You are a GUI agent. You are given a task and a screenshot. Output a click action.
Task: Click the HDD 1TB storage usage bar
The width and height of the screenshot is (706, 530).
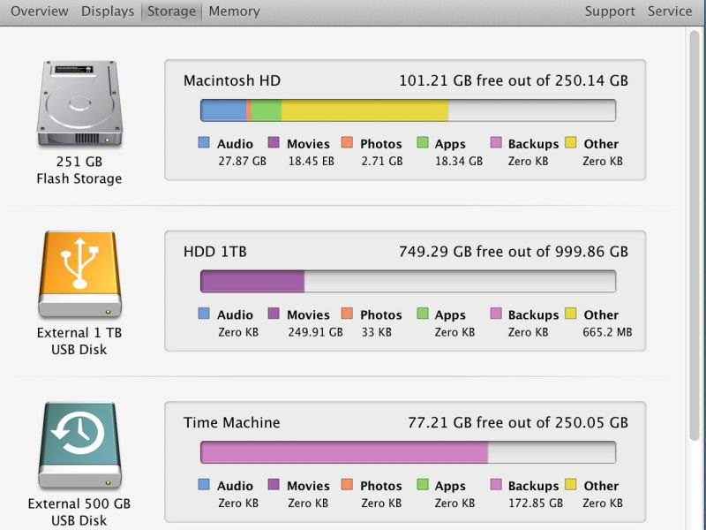tap(408, 281)
